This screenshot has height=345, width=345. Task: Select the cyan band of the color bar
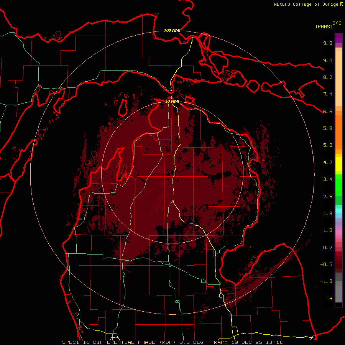338,211
